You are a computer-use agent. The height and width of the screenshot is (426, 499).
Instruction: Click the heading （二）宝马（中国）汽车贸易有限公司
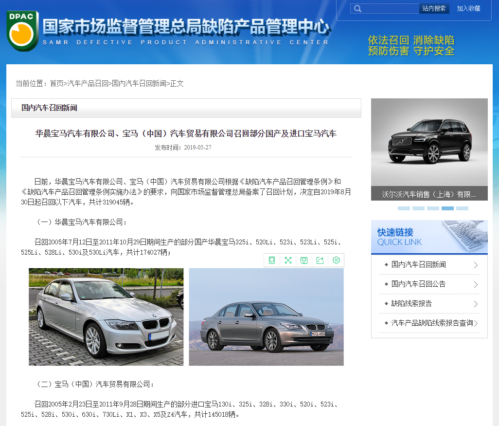click(x=94, y=384)
